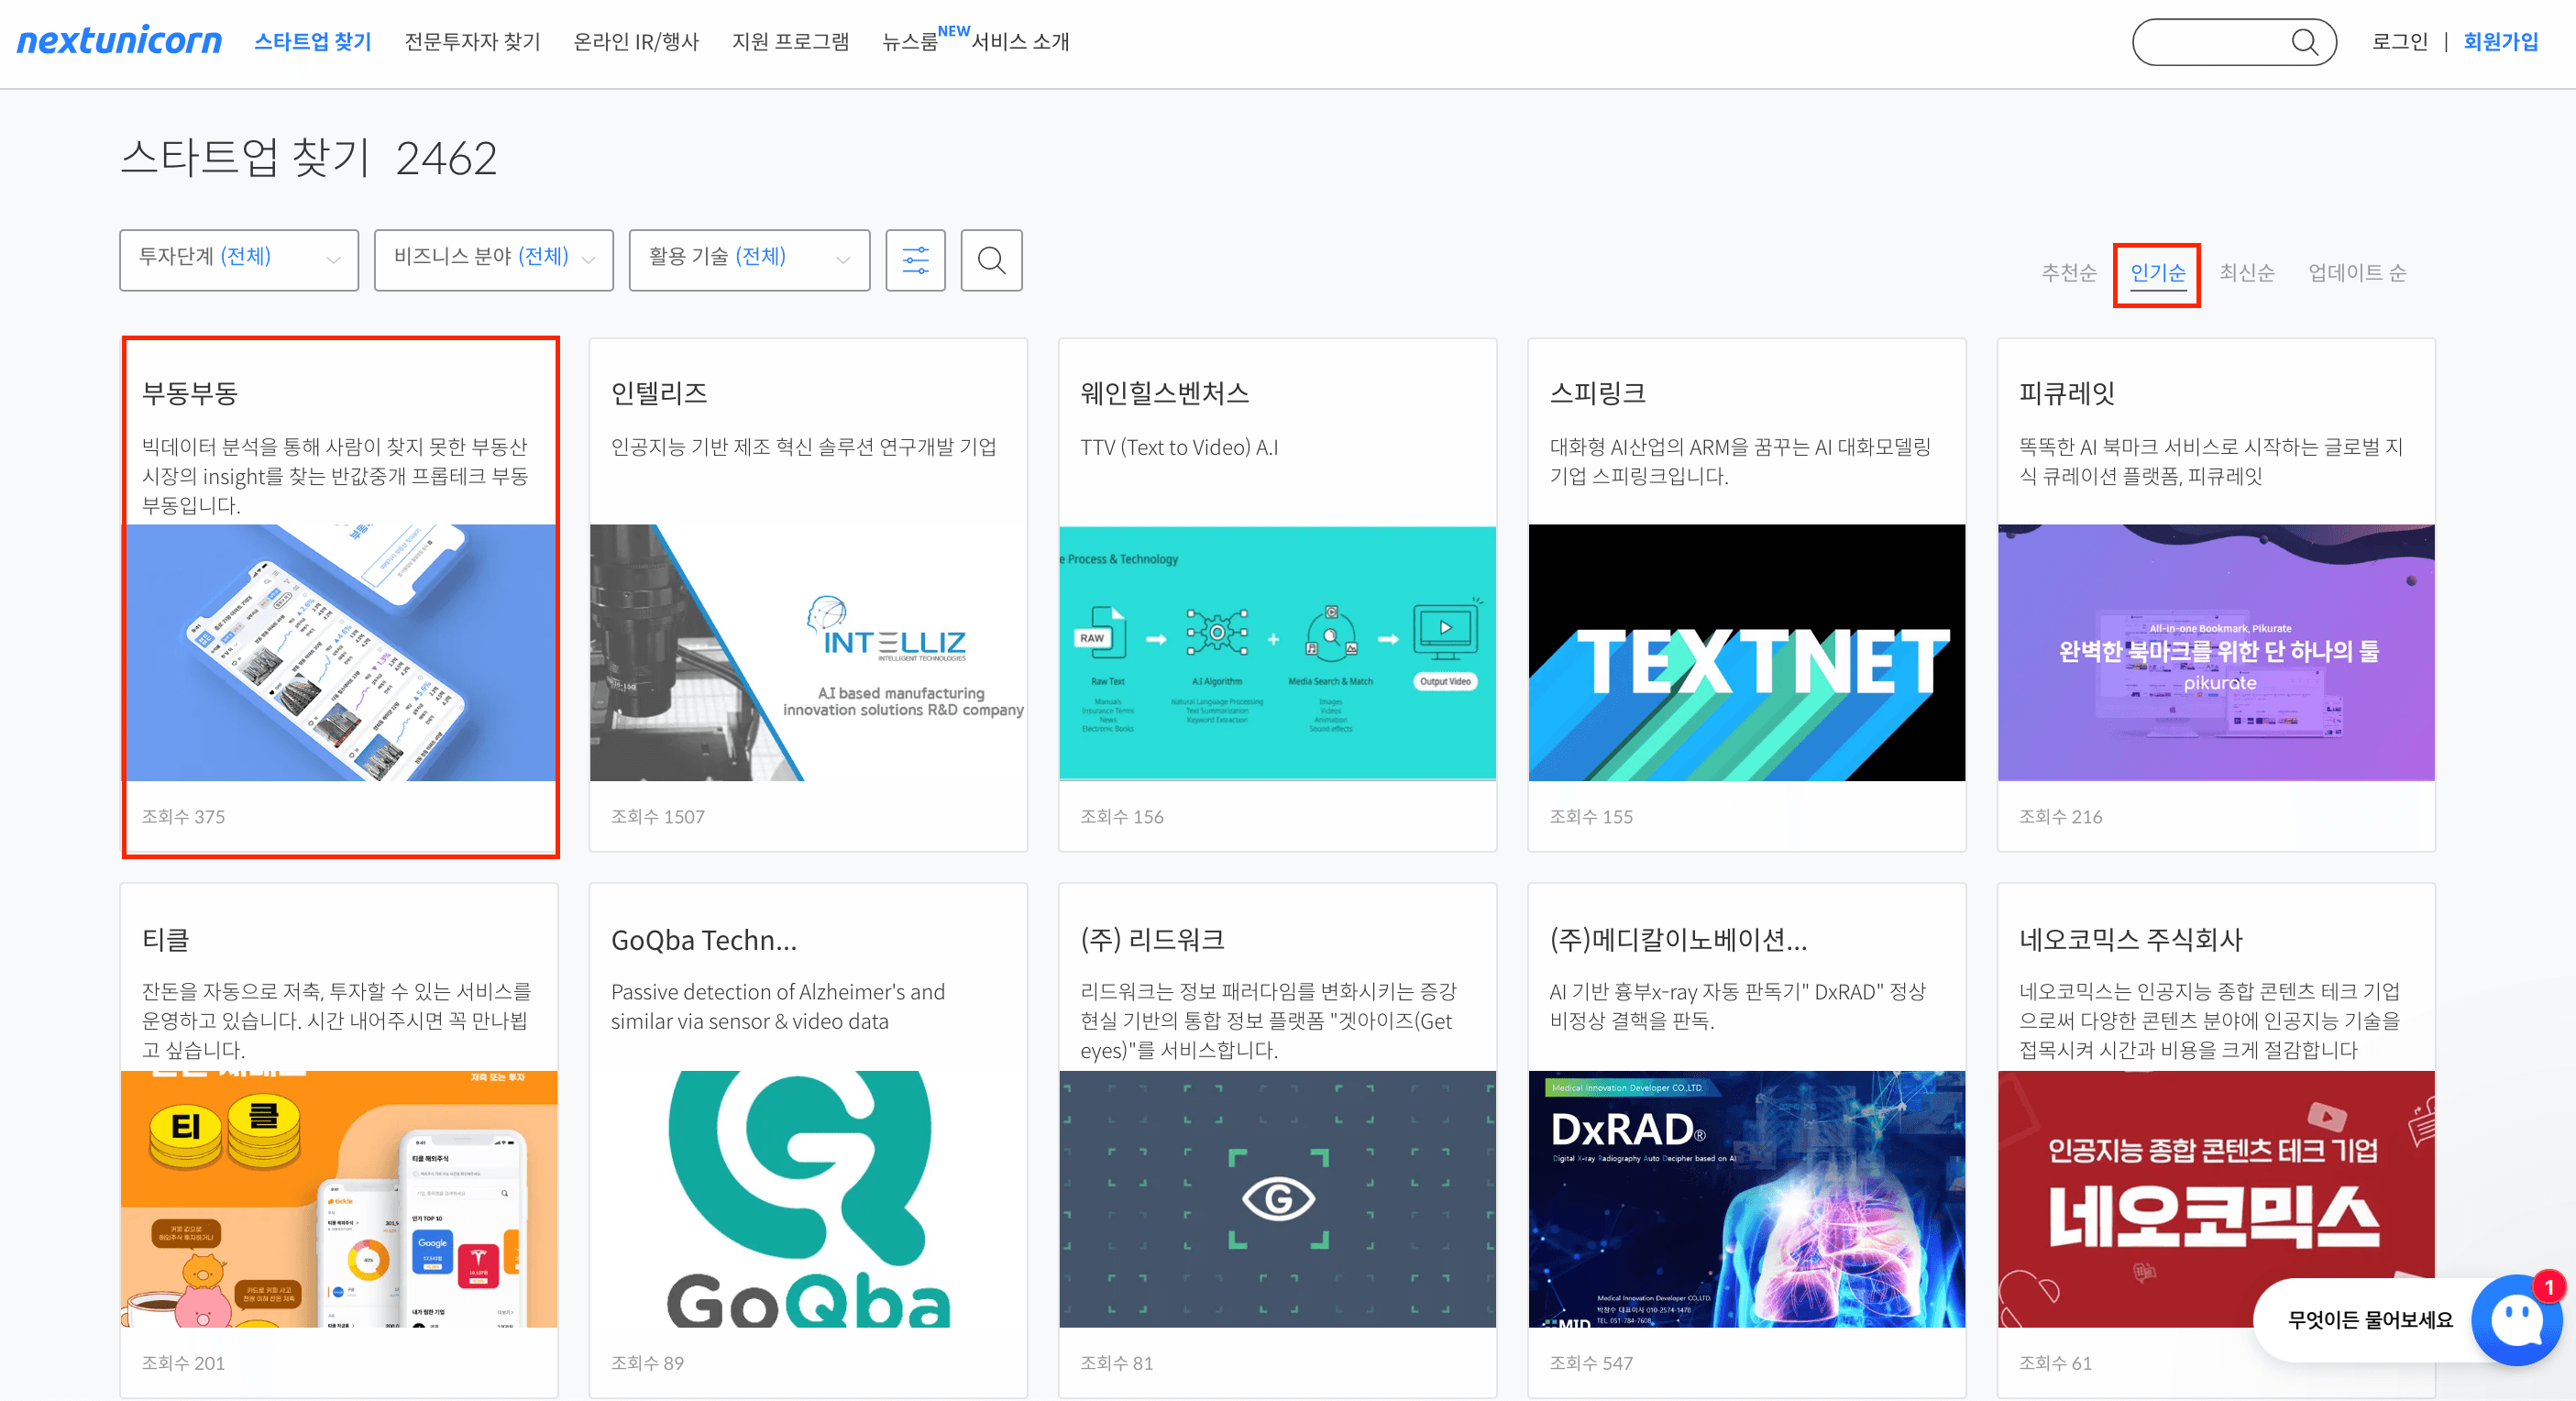Open 인텔리즈 card title
Viewport: 2576px width, 1401px height.
click(659, 394)
